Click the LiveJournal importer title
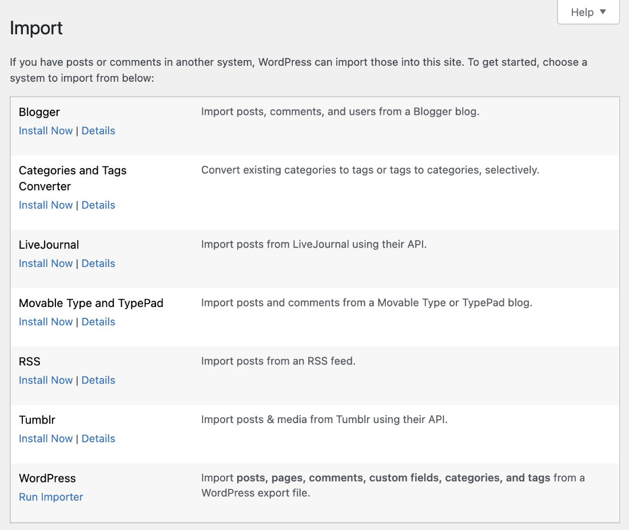The width and height of the screenshot is (629, 530). [49, 245]
